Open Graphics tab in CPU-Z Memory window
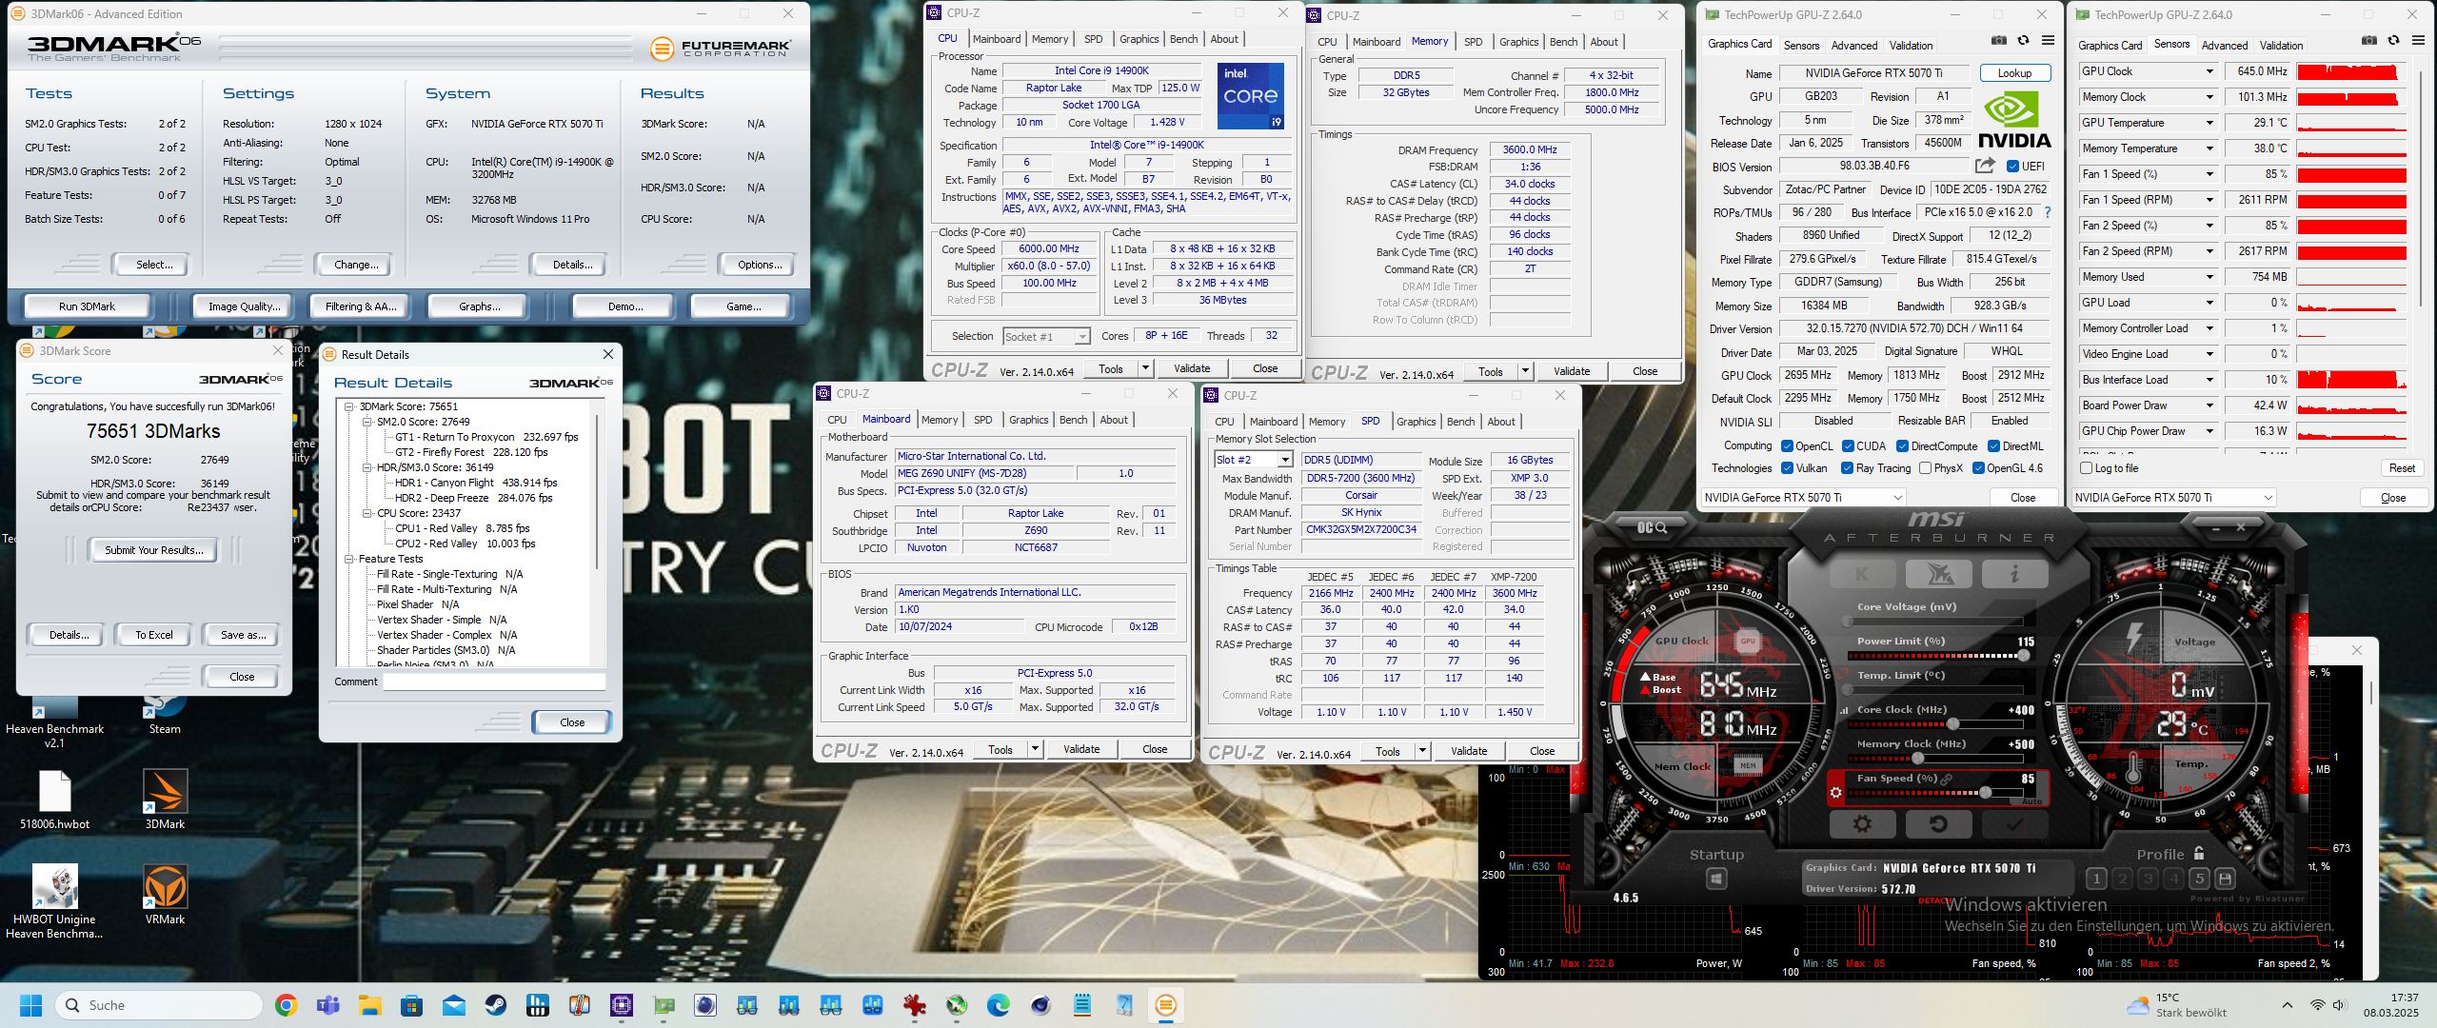The width and height of the screenshot is (2437, 1028). (1518, 42)
